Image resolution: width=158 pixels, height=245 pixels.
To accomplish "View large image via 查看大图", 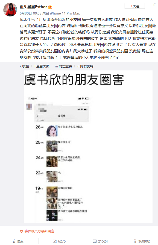I will click(42, 66).
